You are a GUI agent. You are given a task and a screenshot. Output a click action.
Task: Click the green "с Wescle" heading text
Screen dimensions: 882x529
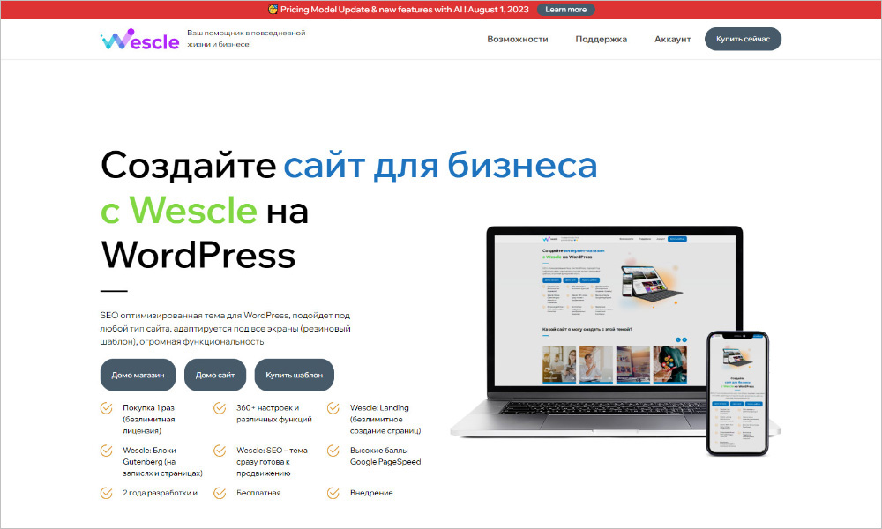[179, 211]
